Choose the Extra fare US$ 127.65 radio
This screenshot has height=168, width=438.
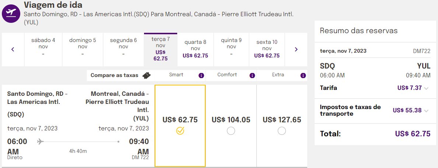click(282, 130)
